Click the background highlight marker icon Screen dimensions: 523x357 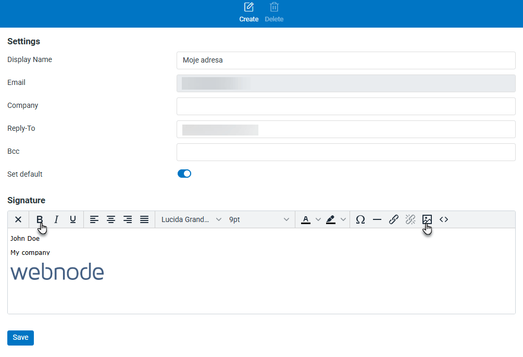(x=331, y=219)
